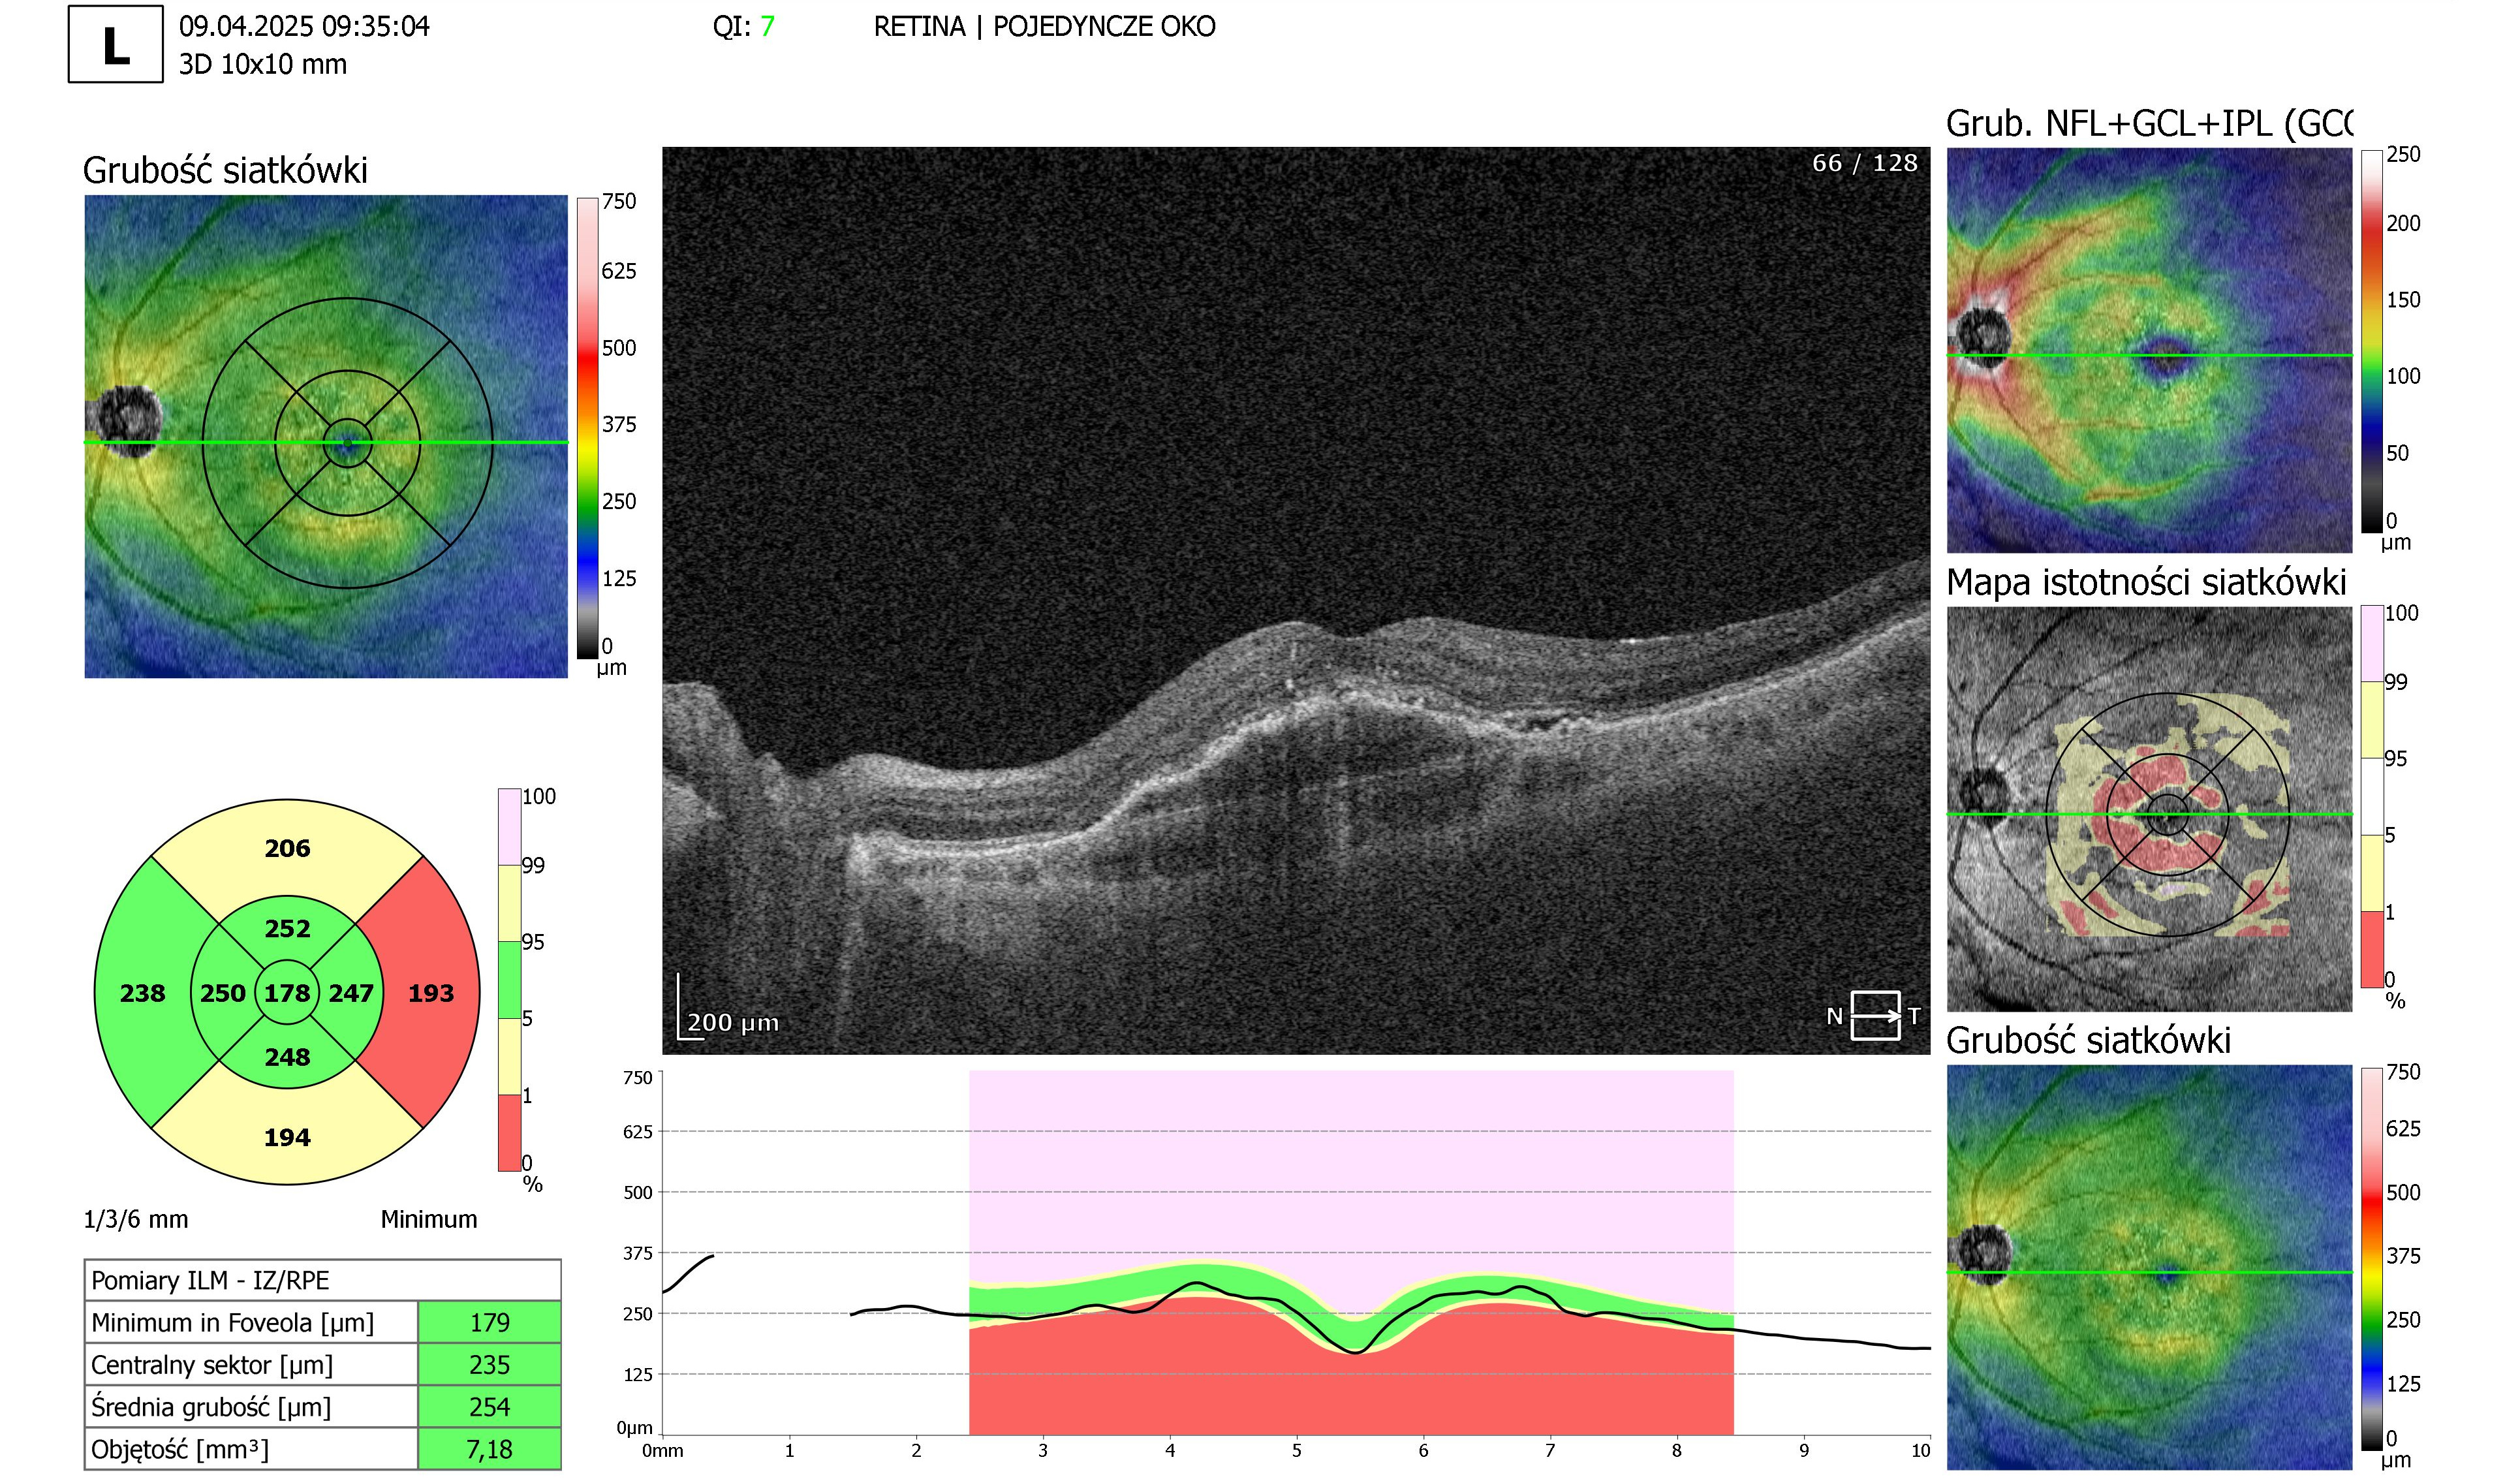Click the QI quality index value 7

[x=767, y=26]
